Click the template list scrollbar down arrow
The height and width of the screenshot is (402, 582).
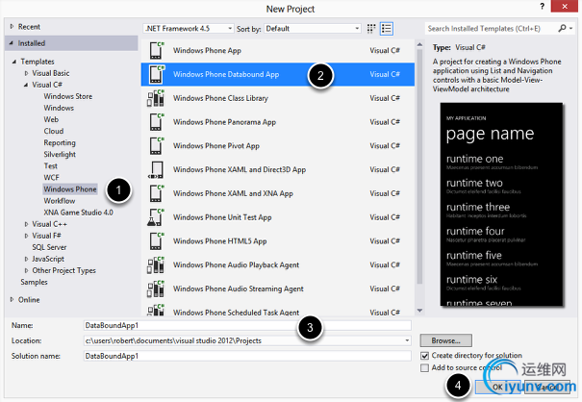[x=419, y=311]
